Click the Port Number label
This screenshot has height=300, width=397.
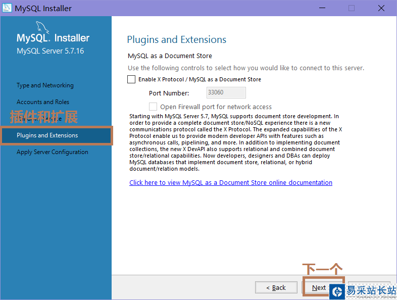pos(169,93)
